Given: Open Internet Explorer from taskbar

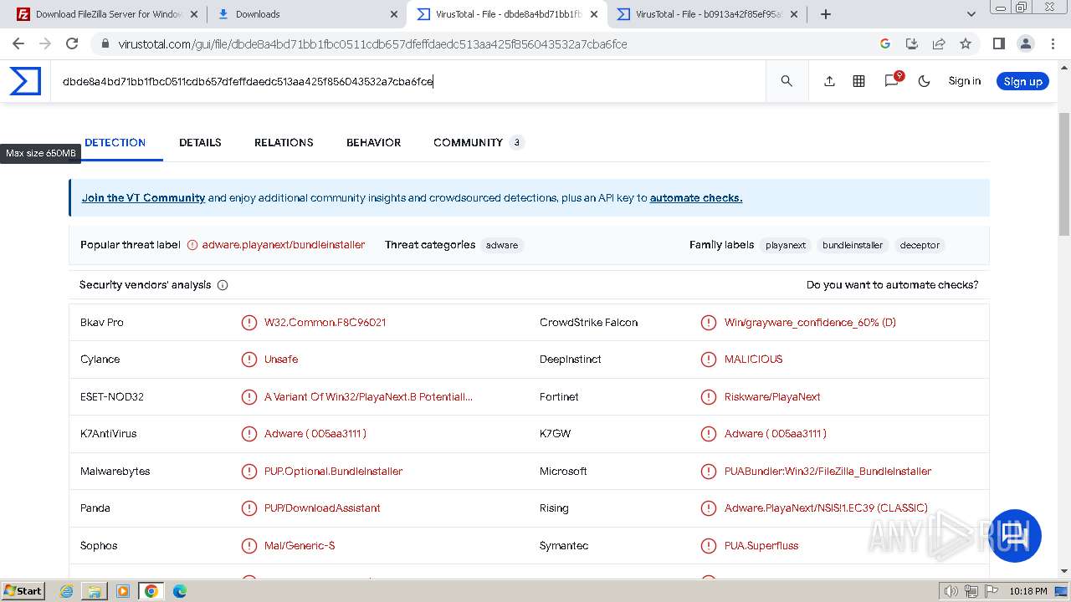Looking at the screenshot, I should click(67, 591).
